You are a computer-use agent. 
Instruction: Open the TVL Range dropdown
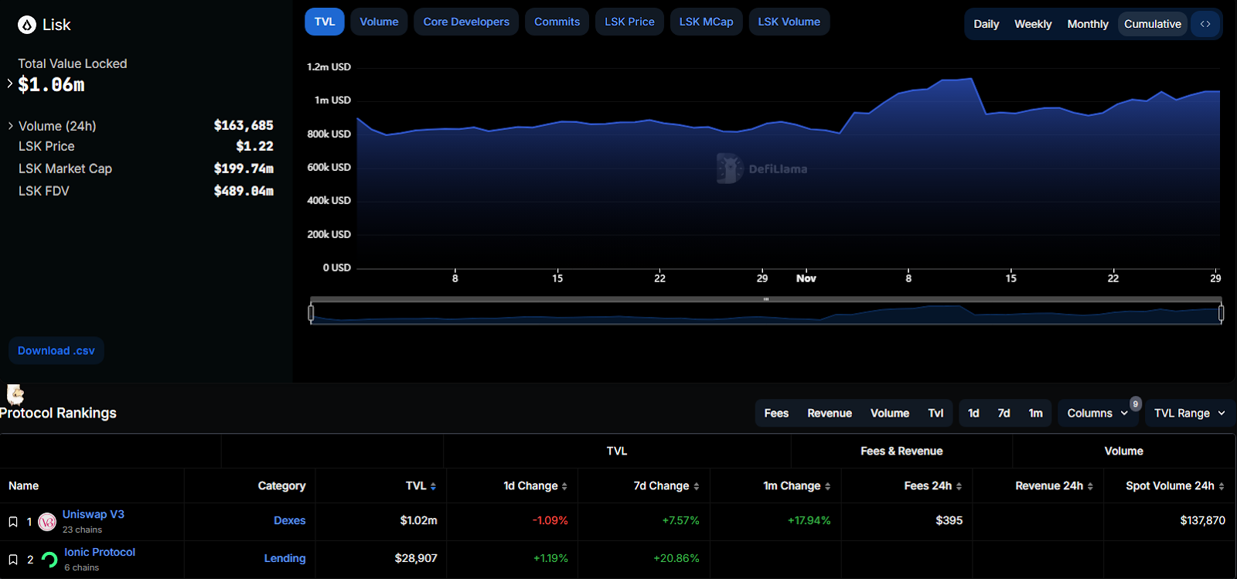(1190, 414)
